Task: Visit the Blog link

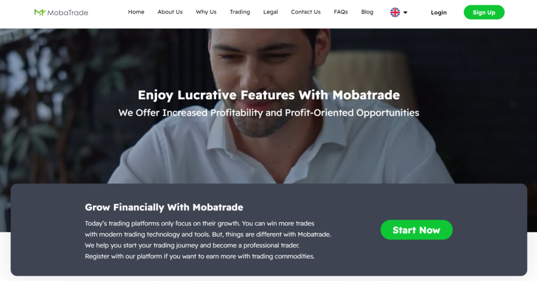Action: point(367,12)
